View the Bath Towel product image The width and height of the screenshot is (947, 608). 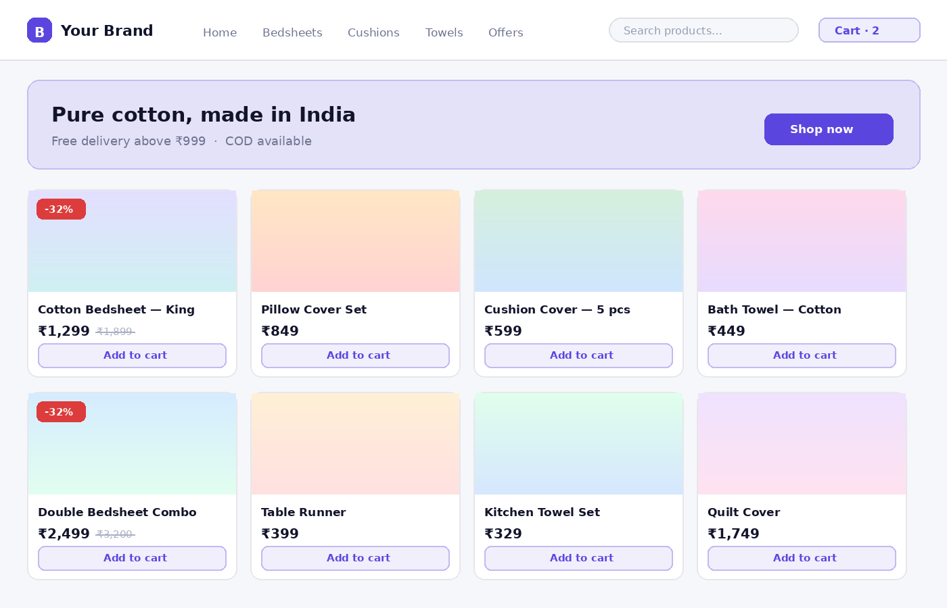point(802,241)
